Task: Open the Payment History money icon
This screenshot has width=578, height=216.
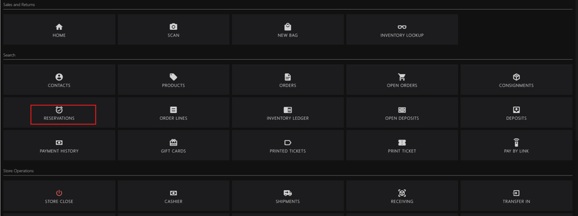Action: (x=59, y=142)
